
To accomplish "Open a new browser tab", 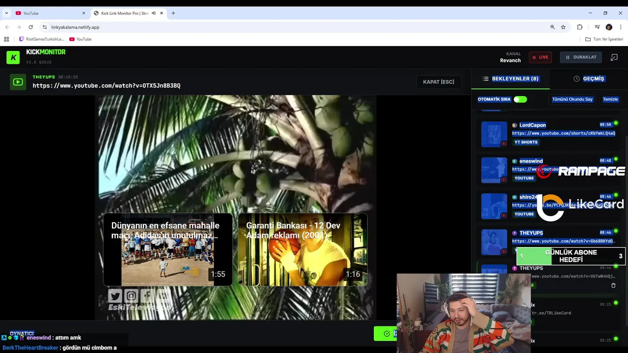I will 173,13.
